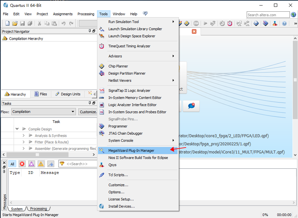Launch TimeQuest Timing Analyzer from menu
The image size is (298, 218).
[129, 46]
